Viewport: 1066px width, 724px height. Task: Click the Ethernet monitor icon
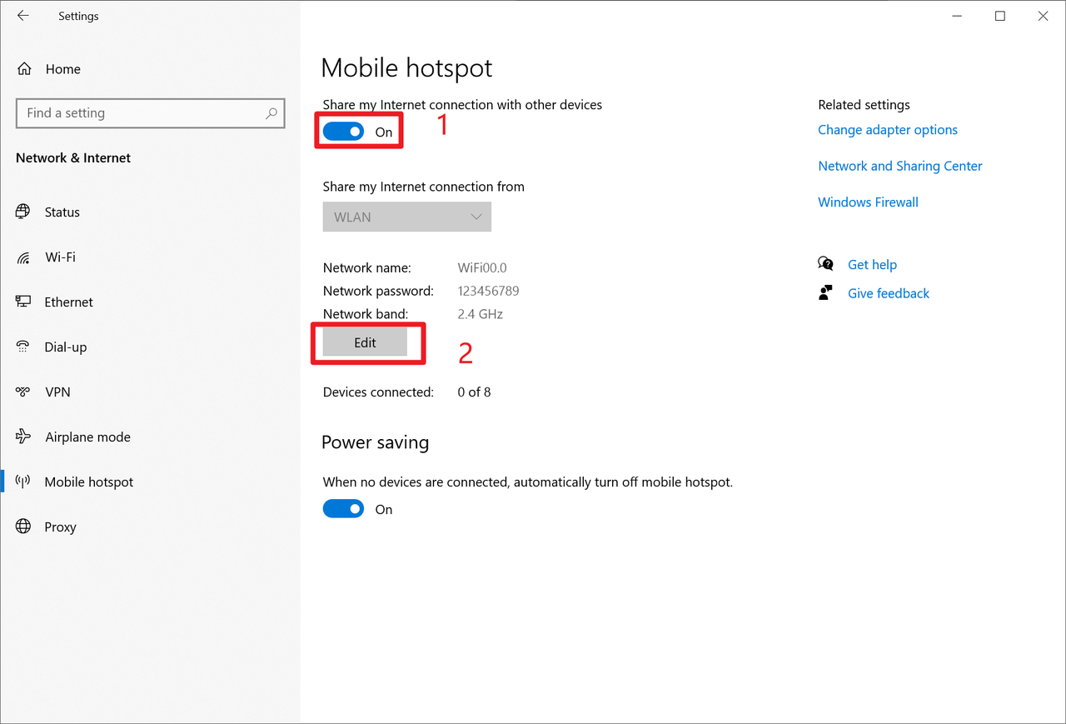(23, 302)
